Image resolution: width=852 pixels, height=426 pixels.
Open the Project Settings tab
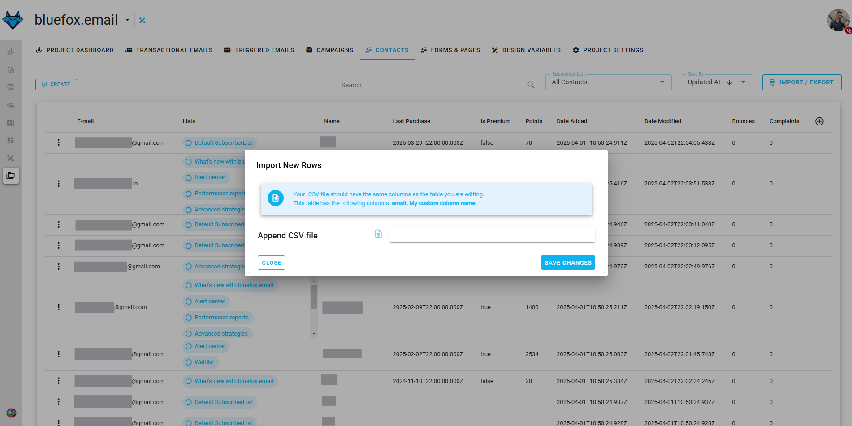click(608, 50)
